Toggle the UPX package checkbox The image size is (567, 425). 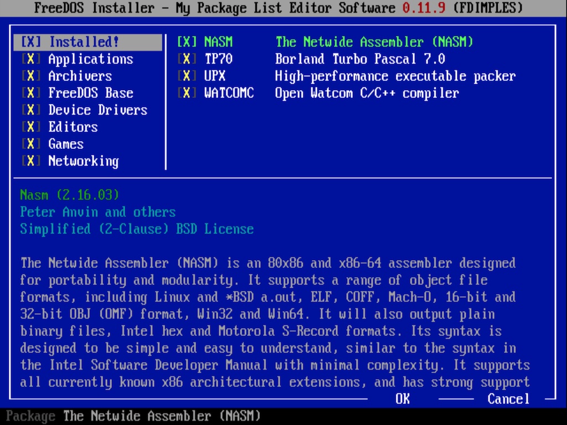click(x=187, y=76)
